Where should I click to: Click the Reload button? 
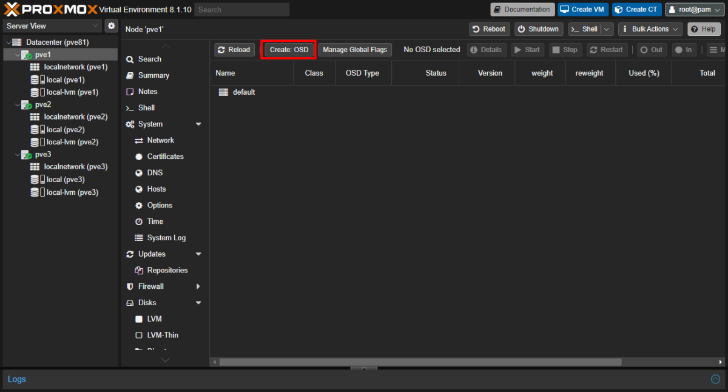pos(235,50)
